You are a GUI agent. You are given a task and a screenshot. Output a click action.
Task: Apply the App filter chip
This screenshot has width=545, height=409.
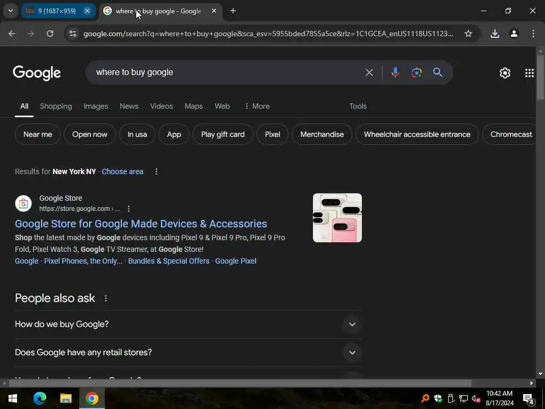(174, 134)
